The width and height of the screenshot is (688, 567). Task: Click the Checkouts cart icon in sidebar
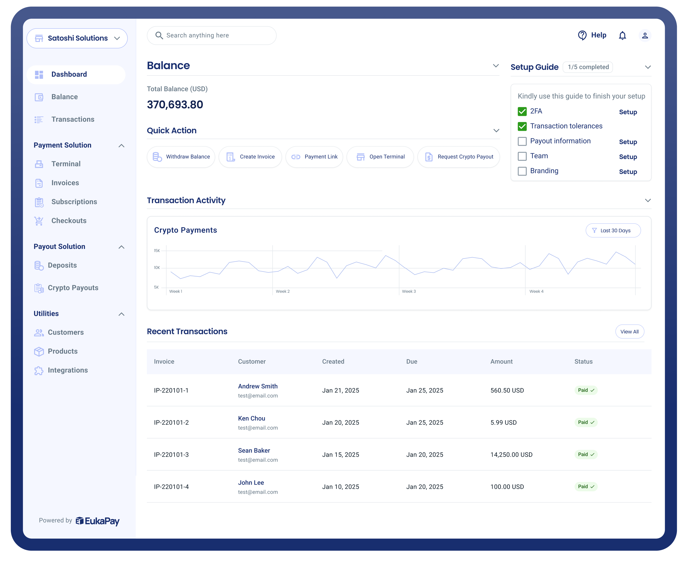[x=39, y=221]
